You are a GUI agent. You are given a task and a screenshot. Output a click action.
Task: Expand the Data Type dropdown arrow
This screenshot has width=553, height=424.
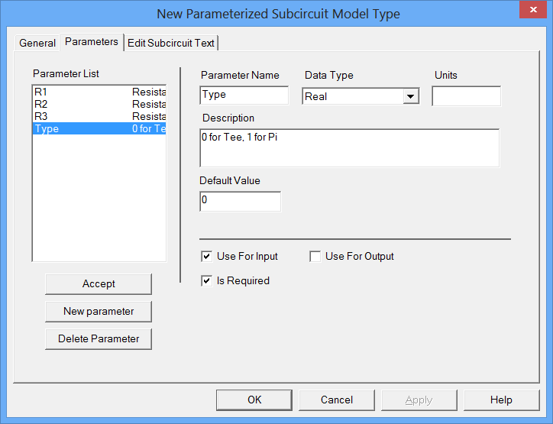point(411,96)
